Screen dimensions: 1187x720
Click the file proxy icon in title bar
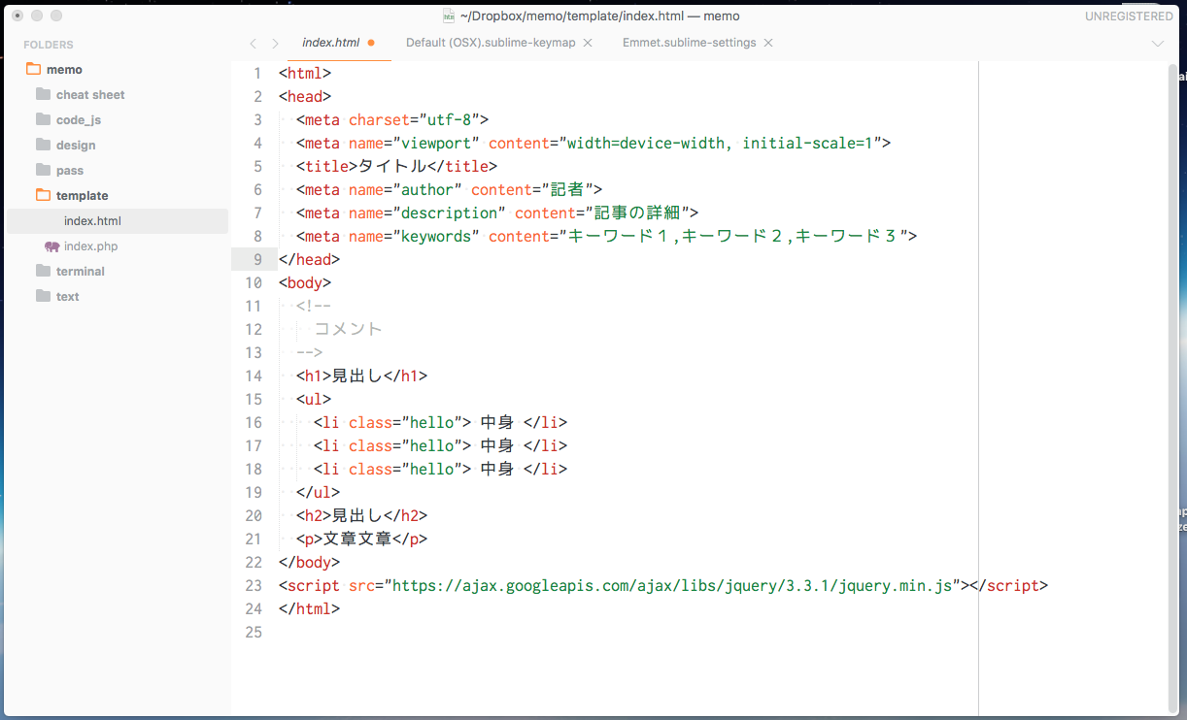(449, 16)
